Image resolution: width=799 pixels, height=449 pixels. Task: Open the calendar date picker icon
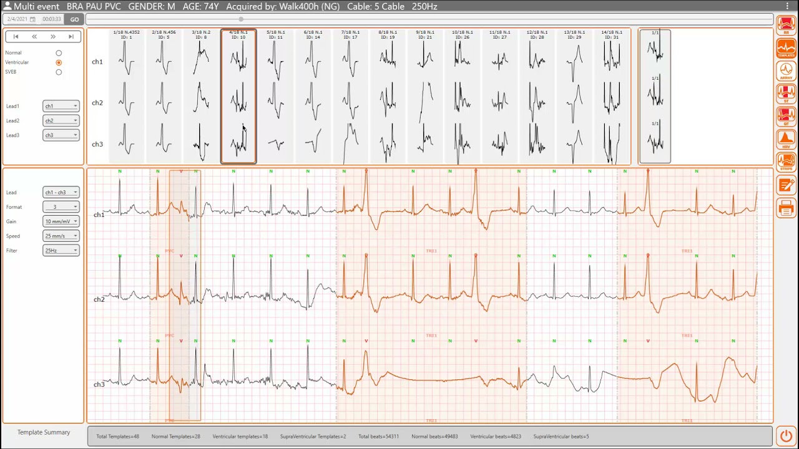click(32, 19)
